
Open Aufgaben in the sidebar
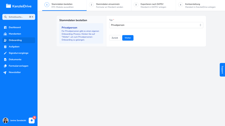click(19, 47)
